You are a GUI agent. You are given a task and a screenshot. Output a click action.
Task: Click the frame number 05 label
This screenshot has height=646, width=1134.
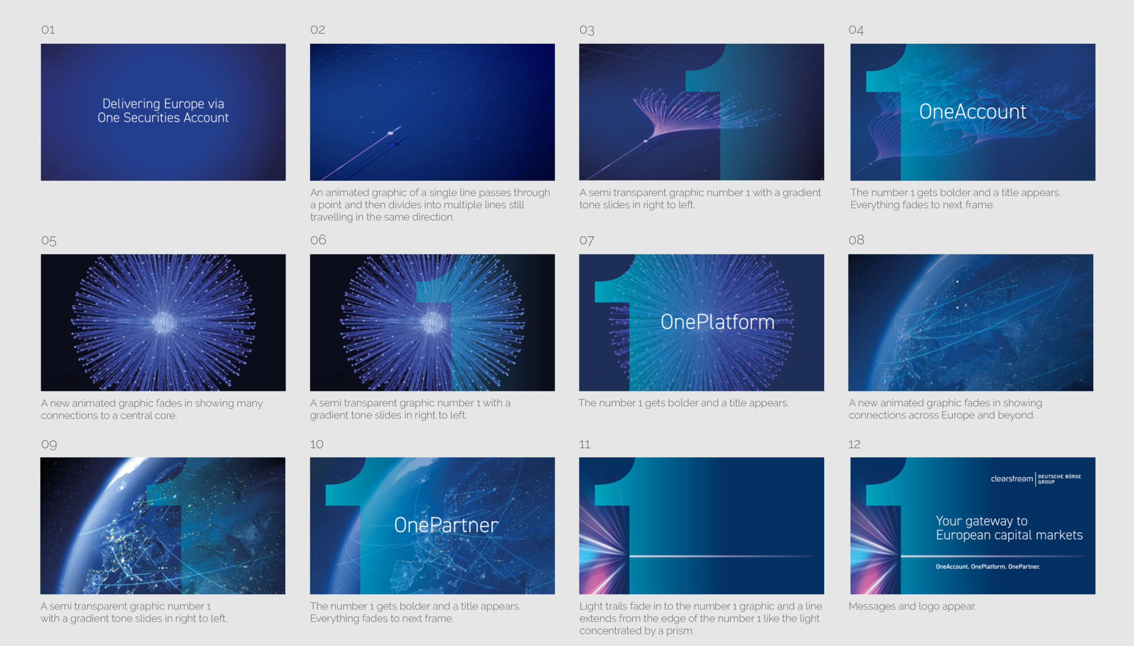point(49,240)
